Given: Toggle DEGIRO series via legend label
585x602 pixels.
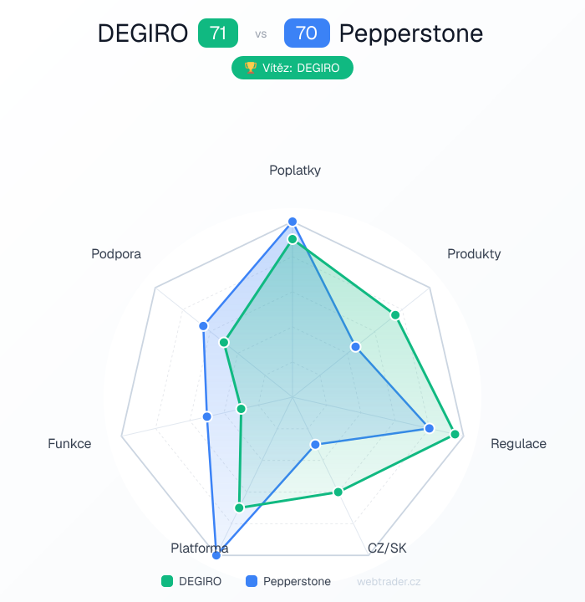Looking at the screenshot, I should tap(201, 581).
